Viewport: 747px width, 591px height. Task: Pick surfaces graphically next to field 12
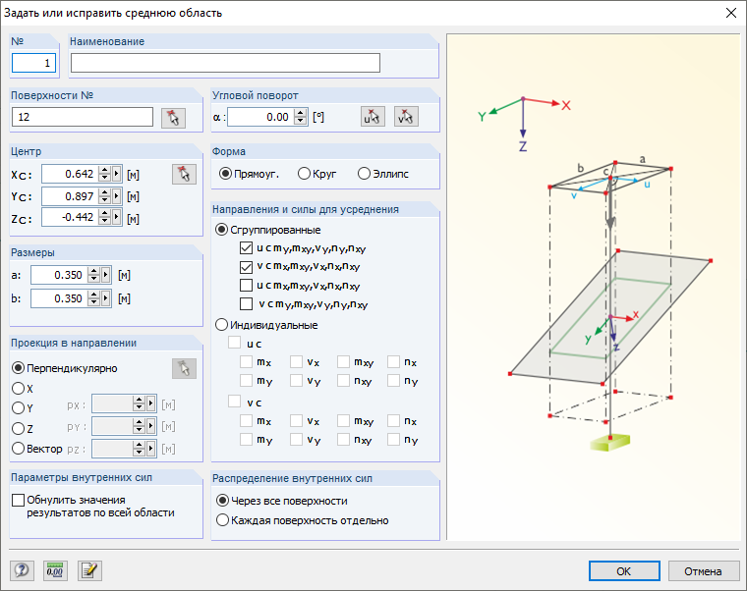(x=173, y=118)
